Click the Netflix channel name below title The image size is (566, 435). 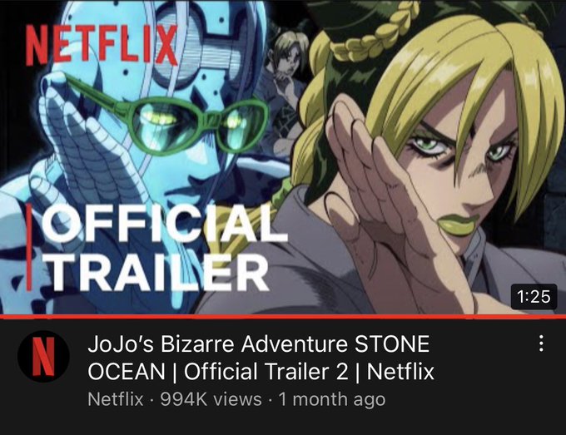click(116, 399)
